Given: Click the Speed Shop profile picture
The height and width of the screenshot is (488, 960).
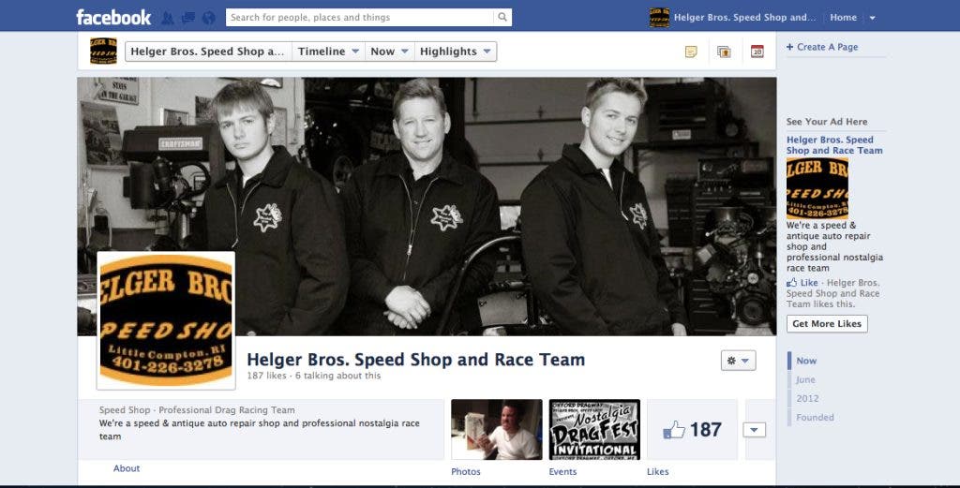Looking at the screenshot, I should (166, 320).
